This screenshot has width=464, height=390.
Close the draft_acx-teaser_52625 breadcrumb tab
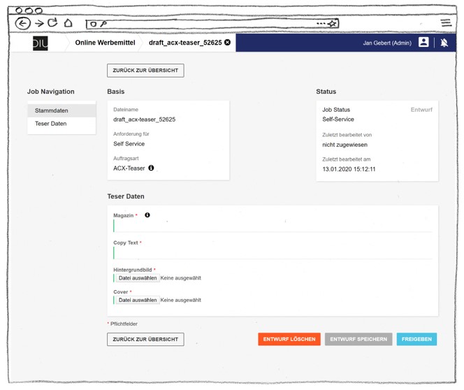click(227, 43)
